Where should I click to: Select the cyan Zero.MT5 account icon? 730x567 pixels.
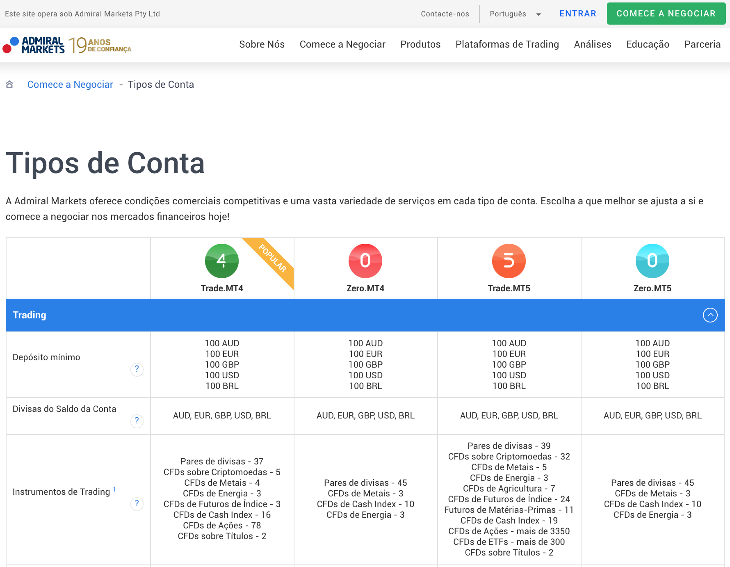click(652, 261)
